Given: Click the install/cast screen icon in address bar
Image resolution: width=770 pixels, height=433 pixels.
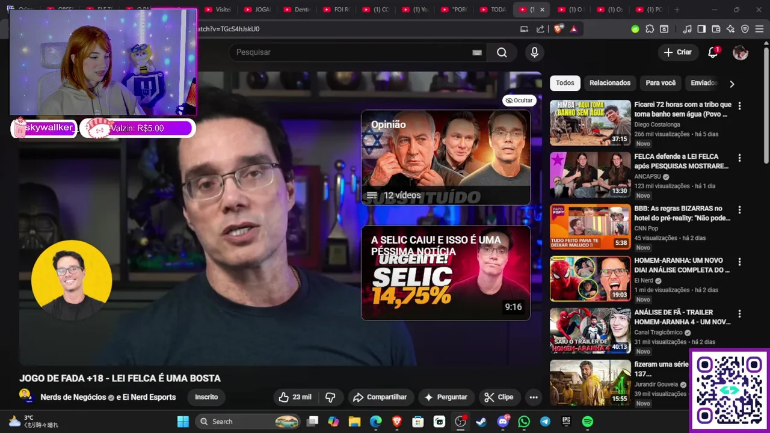Looking at the screenshot, I should [525, 29].
